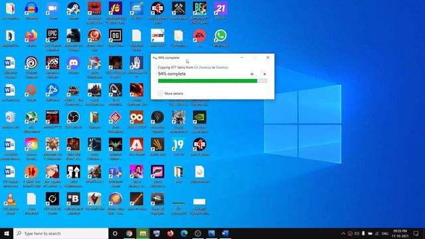
Task: Focus the Type here to search box
Action: point(60,233)
